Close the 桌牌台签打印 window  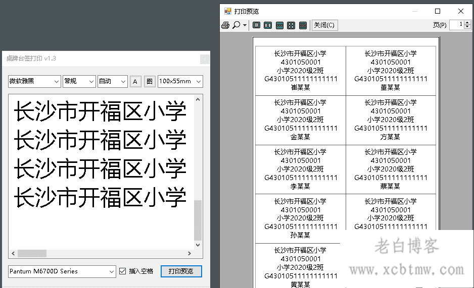[205, 59]
